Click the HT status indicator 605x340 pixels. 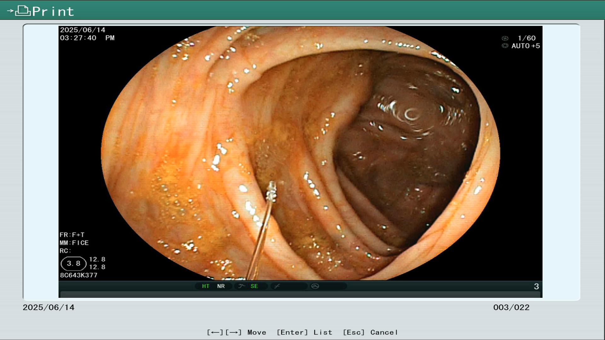pos(205,286)
